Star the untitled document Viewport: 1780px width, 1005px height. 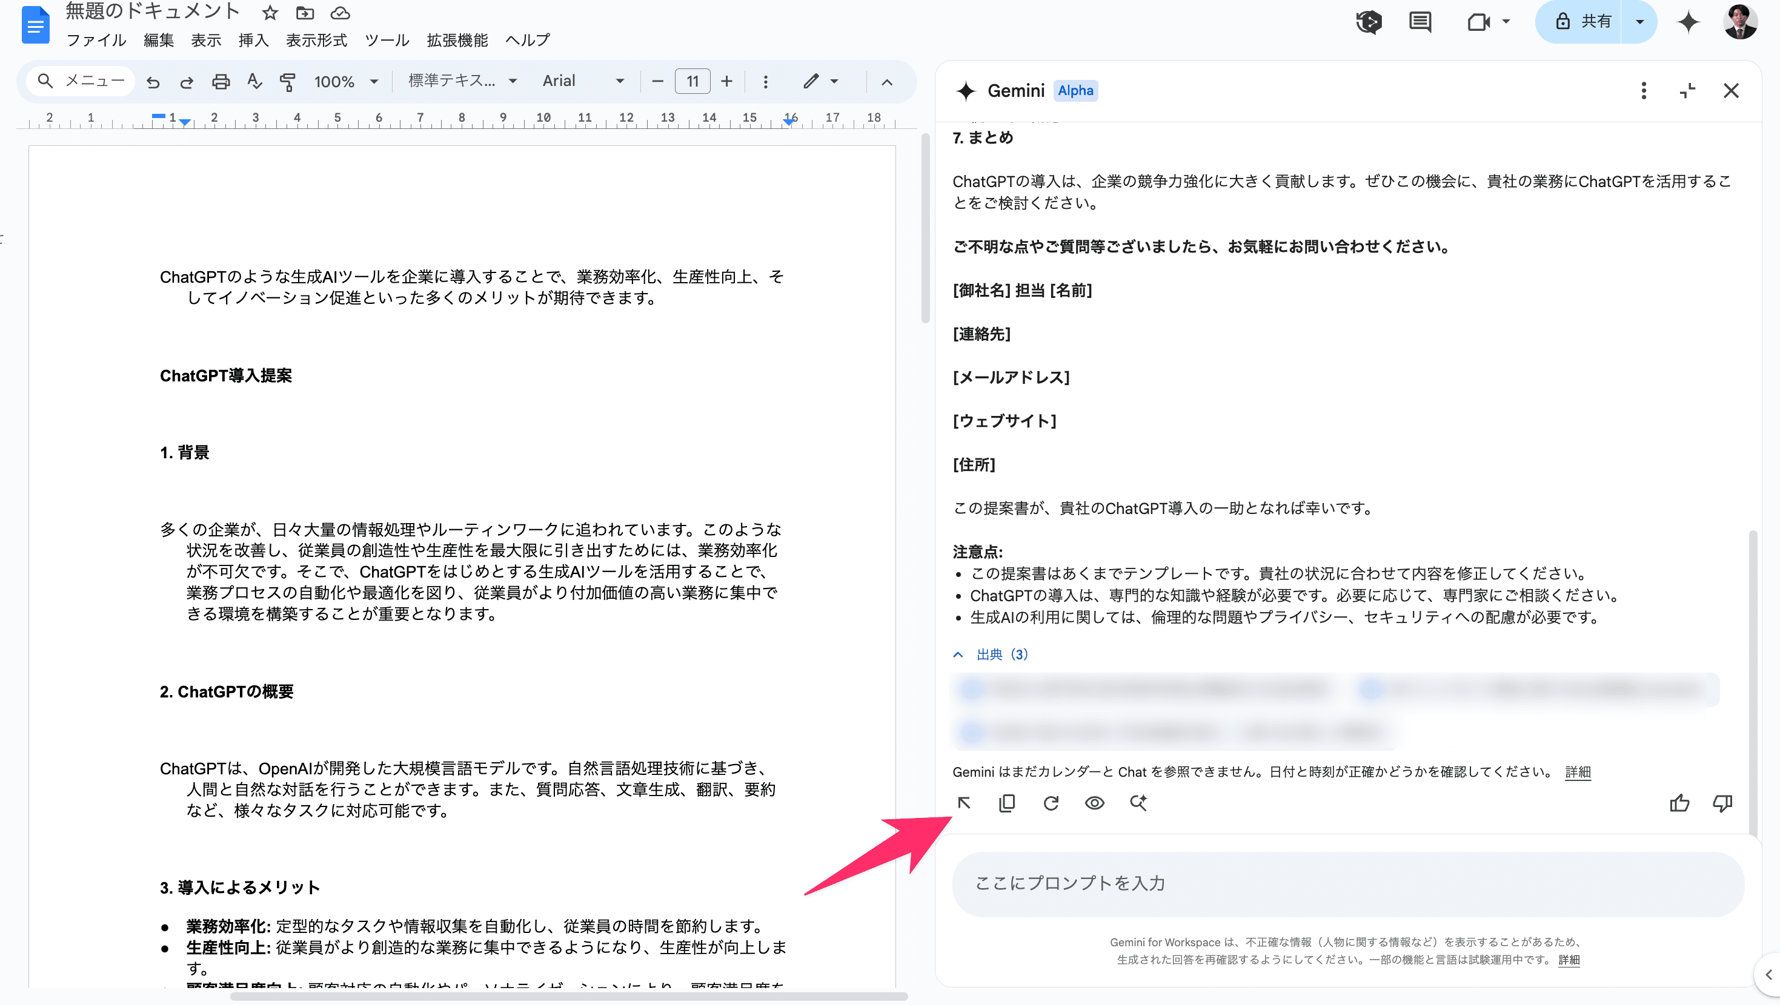click(x=270, y=13)
